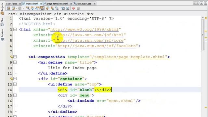This screenshot has height=117, width=208.
Task: Click the Find Previous Occurrence icon
Action: tap(32, 8)
